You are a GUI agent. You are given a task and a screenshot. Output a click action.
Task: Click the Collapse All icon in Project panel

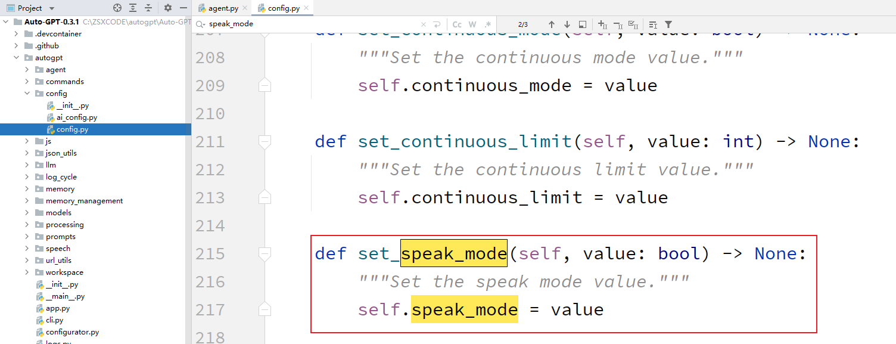[x=148, y=8]
